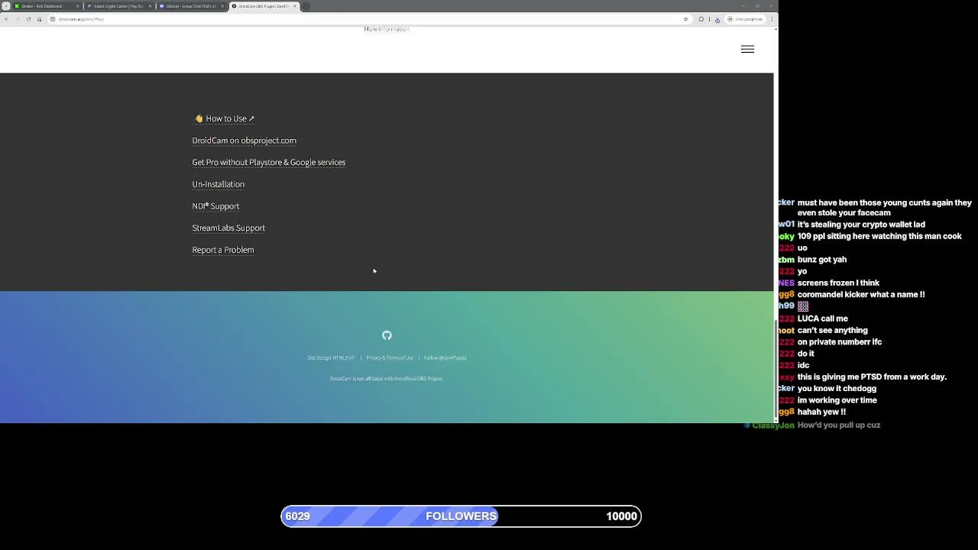
Task: Open the new tab plus button
Action: 306,6
